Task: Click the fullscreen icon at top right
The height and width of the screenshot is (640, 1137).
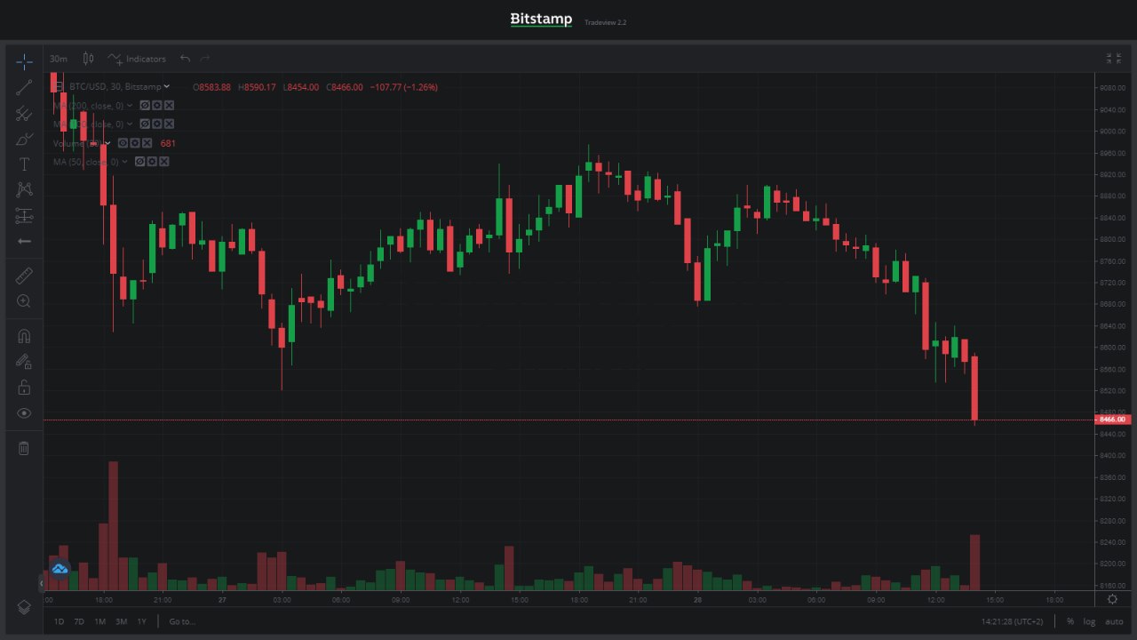Action: (1113, 59)
